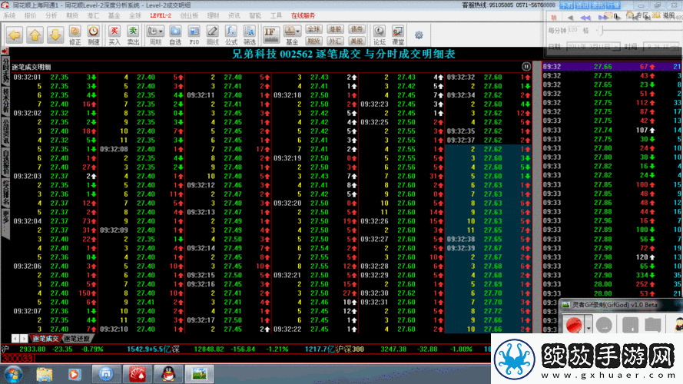The height and width of the screenshot is (384, 683).
Task: Click the 债券 bond button
Action: (x=356, y=29)
